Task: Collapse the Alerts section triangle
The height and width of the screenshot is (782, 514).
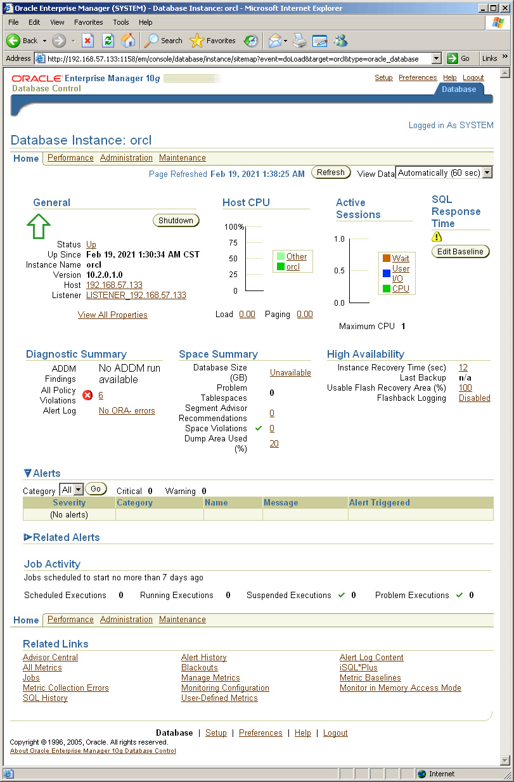Action: point(28,473)
